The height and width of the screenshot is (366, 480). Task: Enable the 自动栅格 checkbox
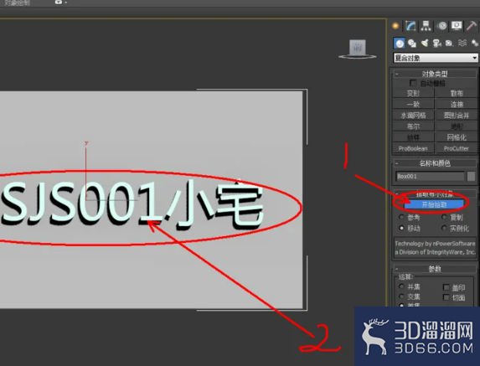[x=413, y=83]
